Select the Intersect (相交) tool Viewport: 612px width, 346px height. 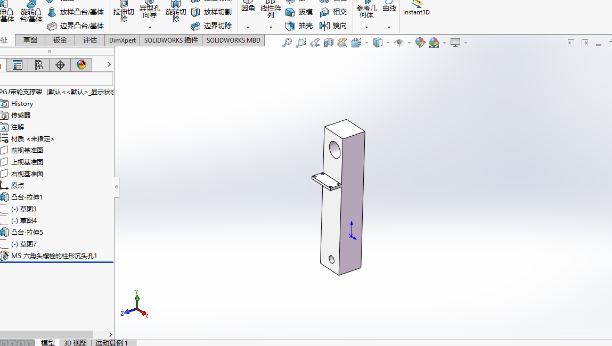333,12
